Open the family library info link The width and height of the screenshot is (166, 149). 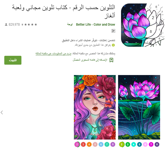pyautogui.click(x=54, y=54)
